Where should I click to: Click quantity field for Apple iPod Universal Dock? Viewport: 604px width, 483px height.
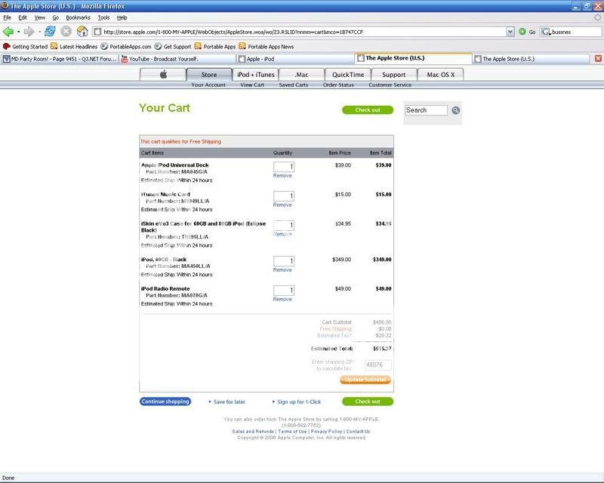click(284, 167)
